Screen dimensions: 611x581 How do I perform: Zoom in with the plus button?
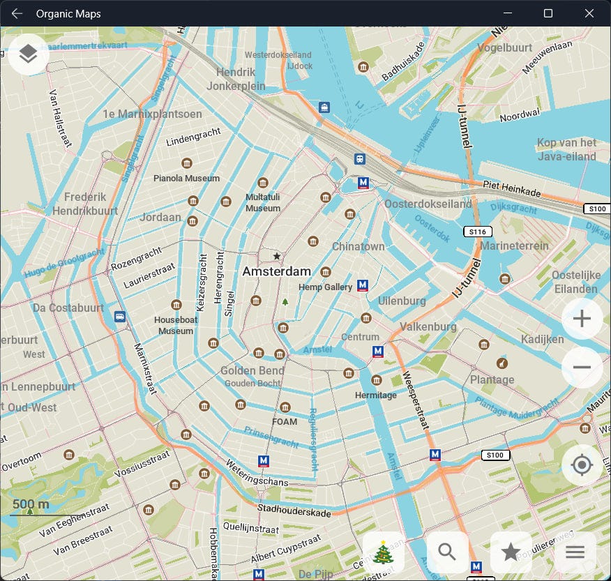[x=582, y=318]
